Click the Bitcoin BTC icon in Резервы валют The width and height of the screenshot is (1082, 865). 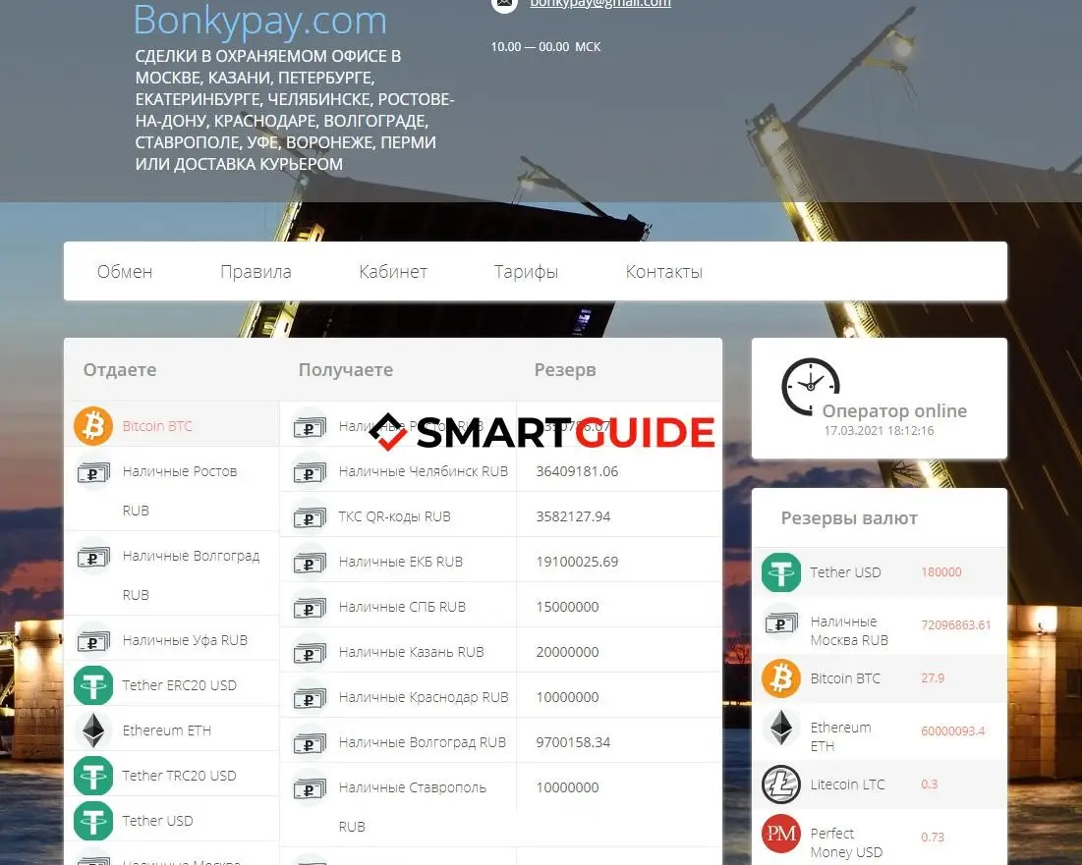pos(780,677)
